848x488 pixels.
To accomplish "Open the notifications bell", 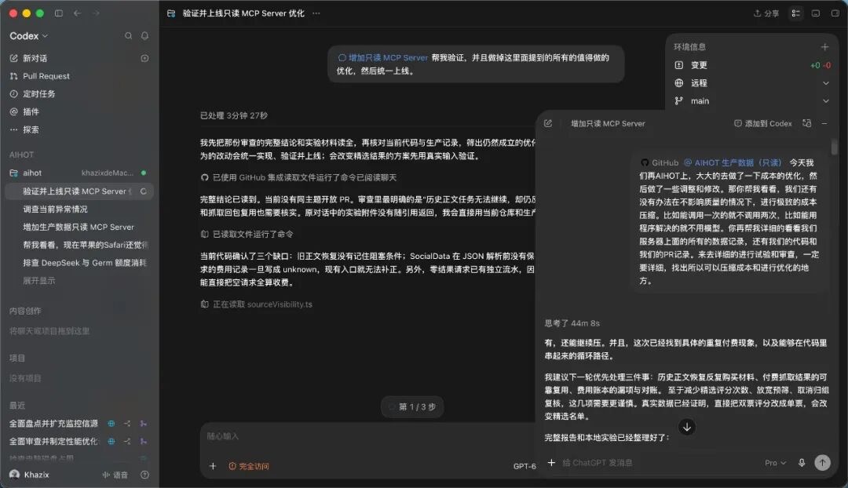I will pos(144,35).
